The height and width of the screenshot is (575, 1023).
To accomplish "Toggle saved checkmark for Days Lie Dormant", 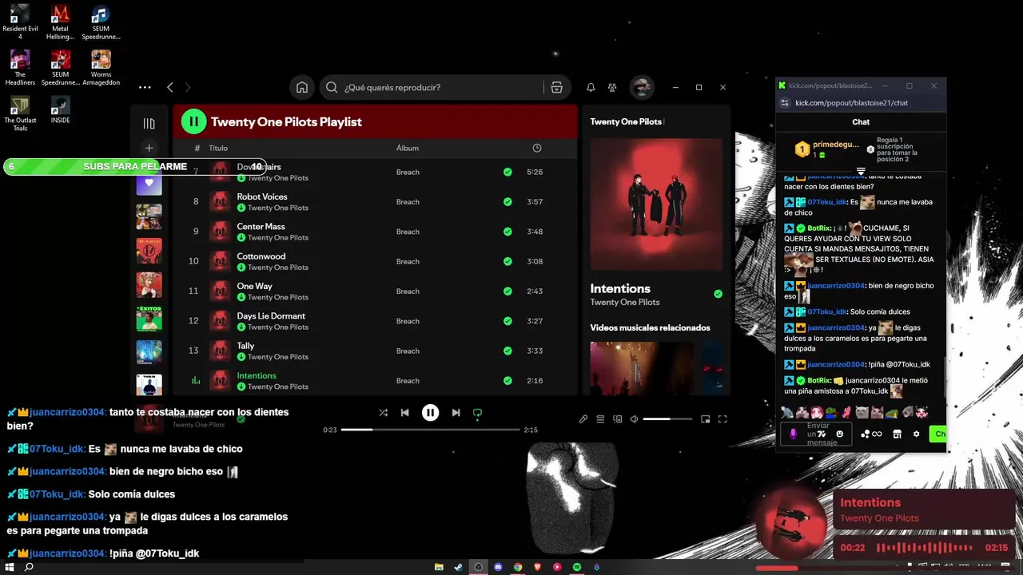I will (508, 321).
